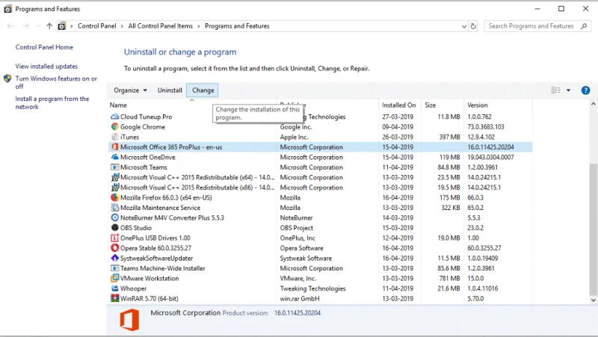Screen dimensions: 598x337
Task: Click the Mozilla Firefox icon
Action: point(114,197)
